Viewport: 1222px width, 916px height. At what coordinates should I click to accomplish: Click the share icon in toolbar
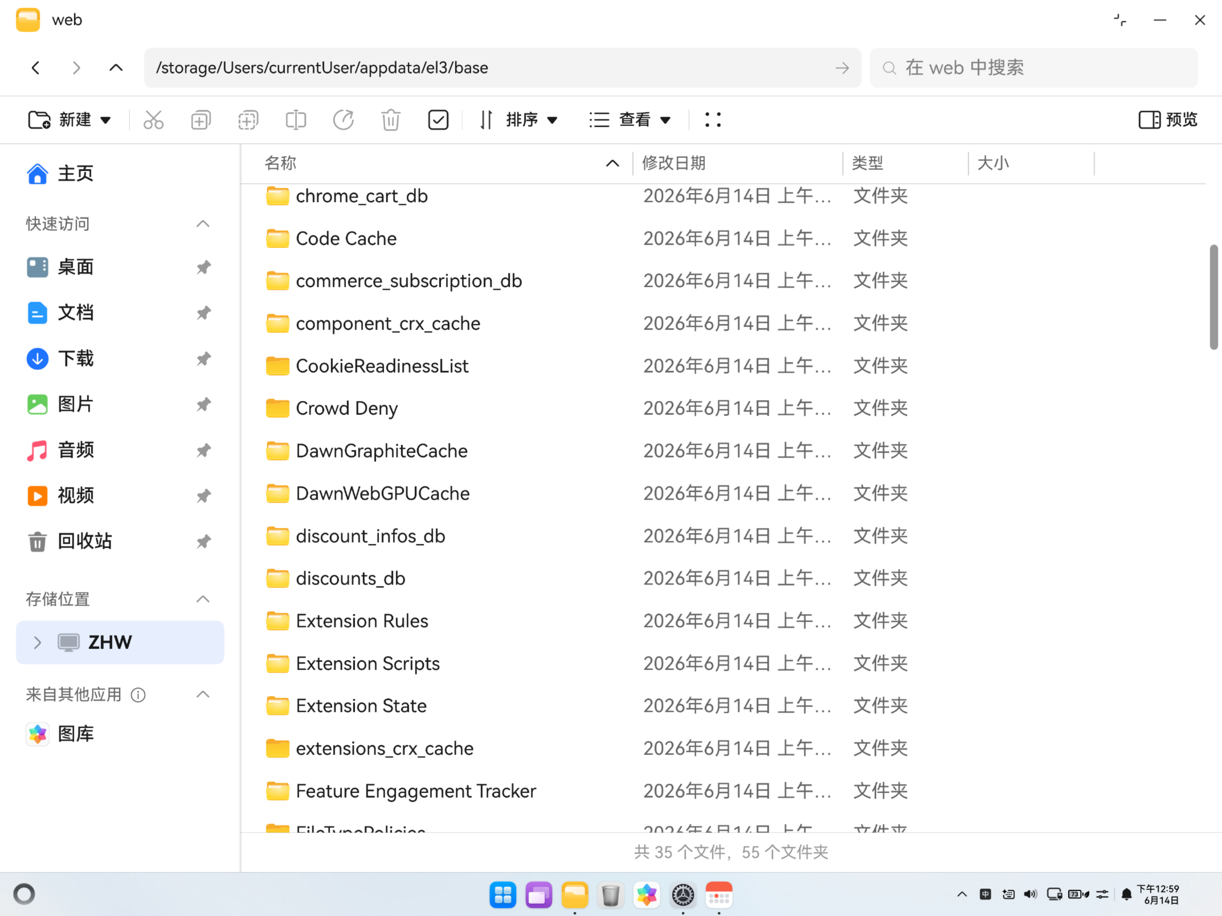point(343,120)
